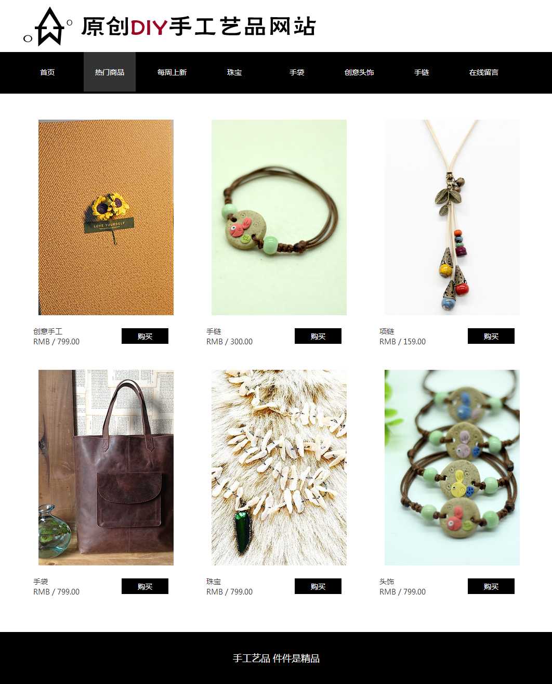Navigate to 手袋 section

(297, 72)
